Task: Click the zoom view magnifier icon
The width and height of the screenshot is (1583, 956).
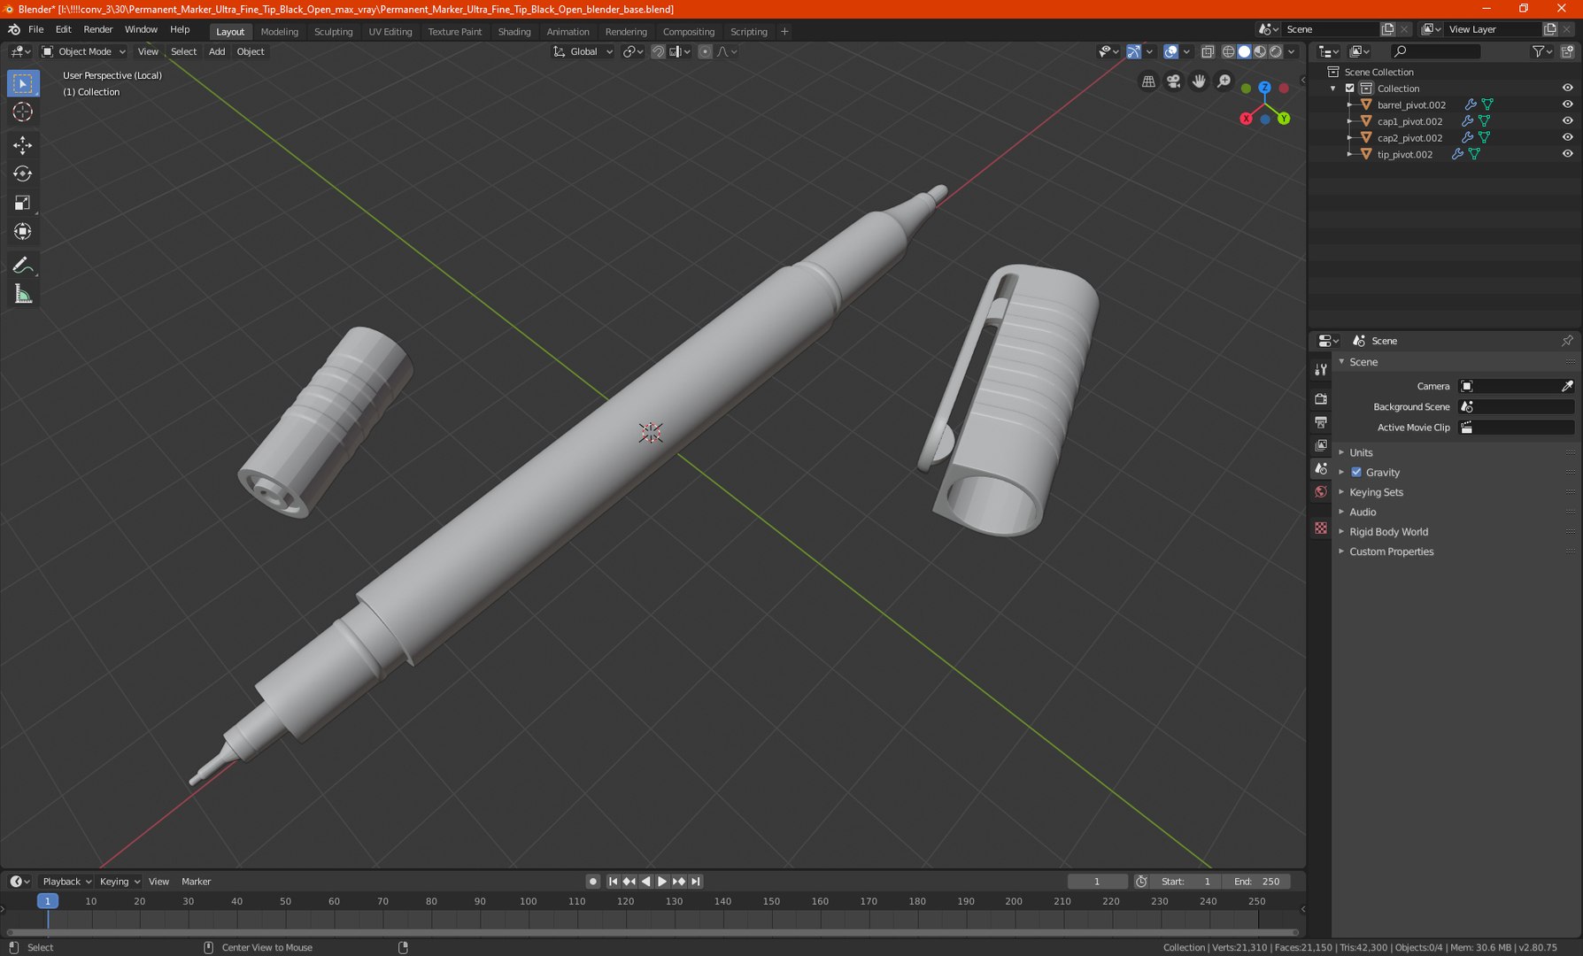Action: (1224, 81)
